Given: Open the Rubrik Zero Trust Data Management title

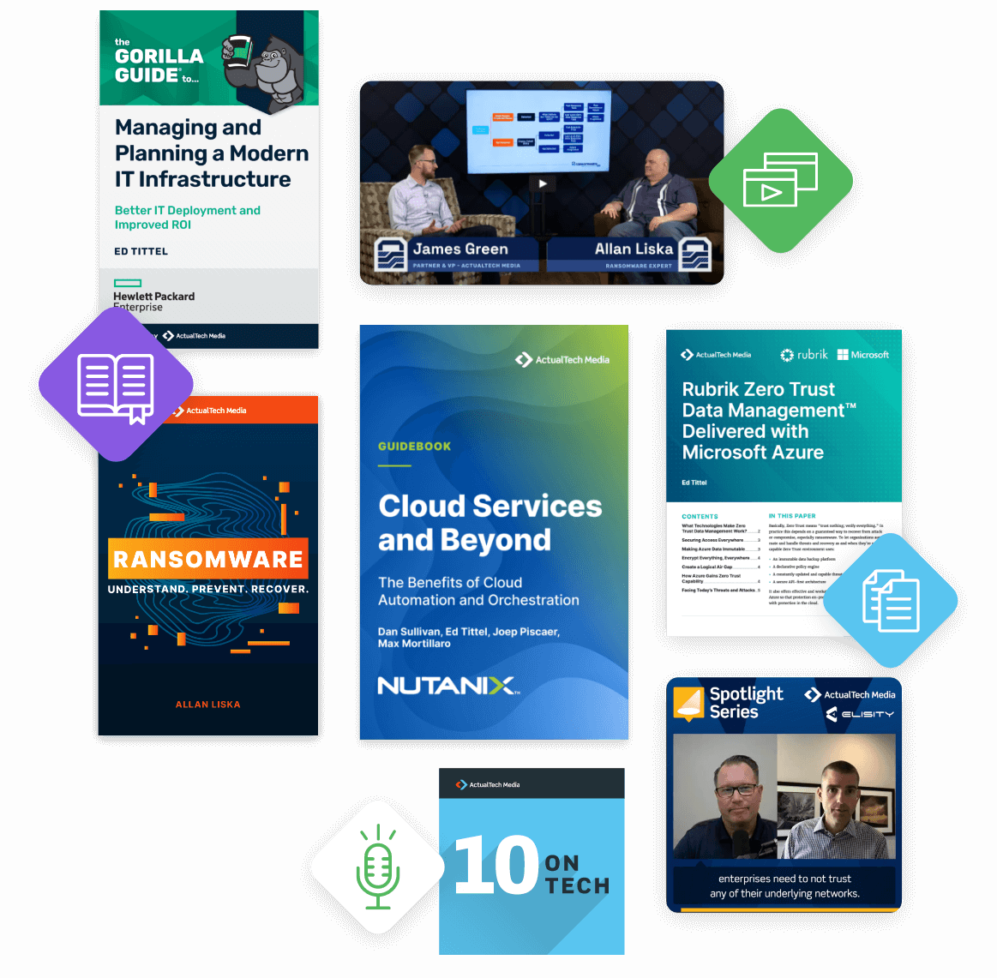Looking at the screenshot, I should click(769, 420).
